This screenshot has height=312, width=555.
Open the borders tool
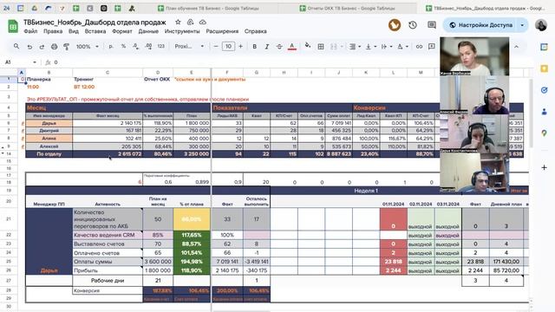(321, 46)
